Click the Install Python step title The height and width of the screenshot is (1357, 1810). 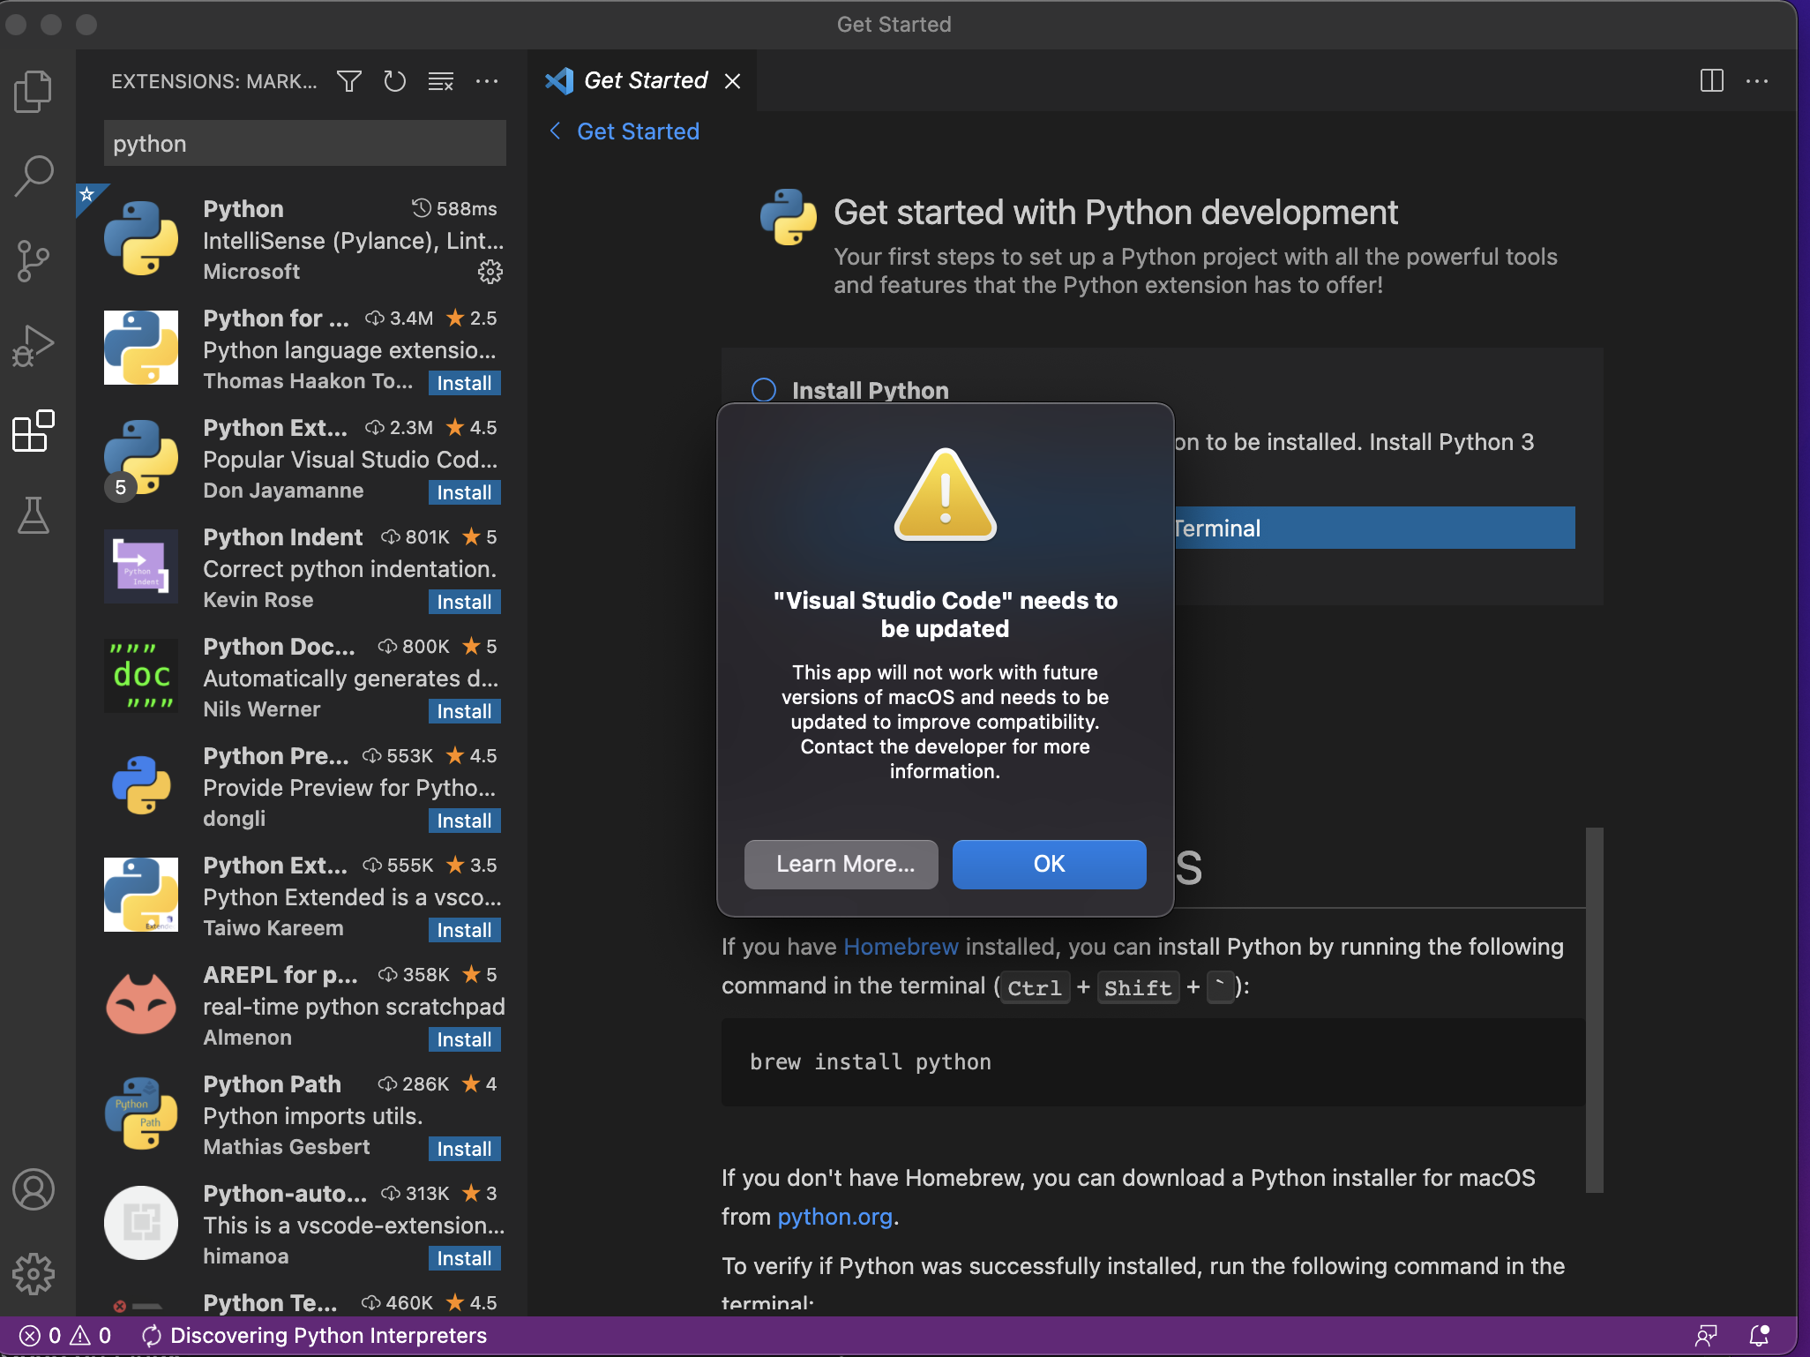pos(871,390)
